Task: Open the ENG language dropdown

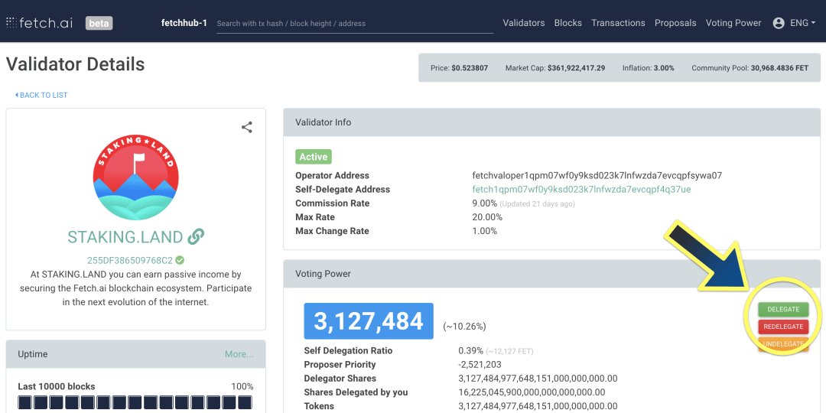Action: [x=802, y=23]
